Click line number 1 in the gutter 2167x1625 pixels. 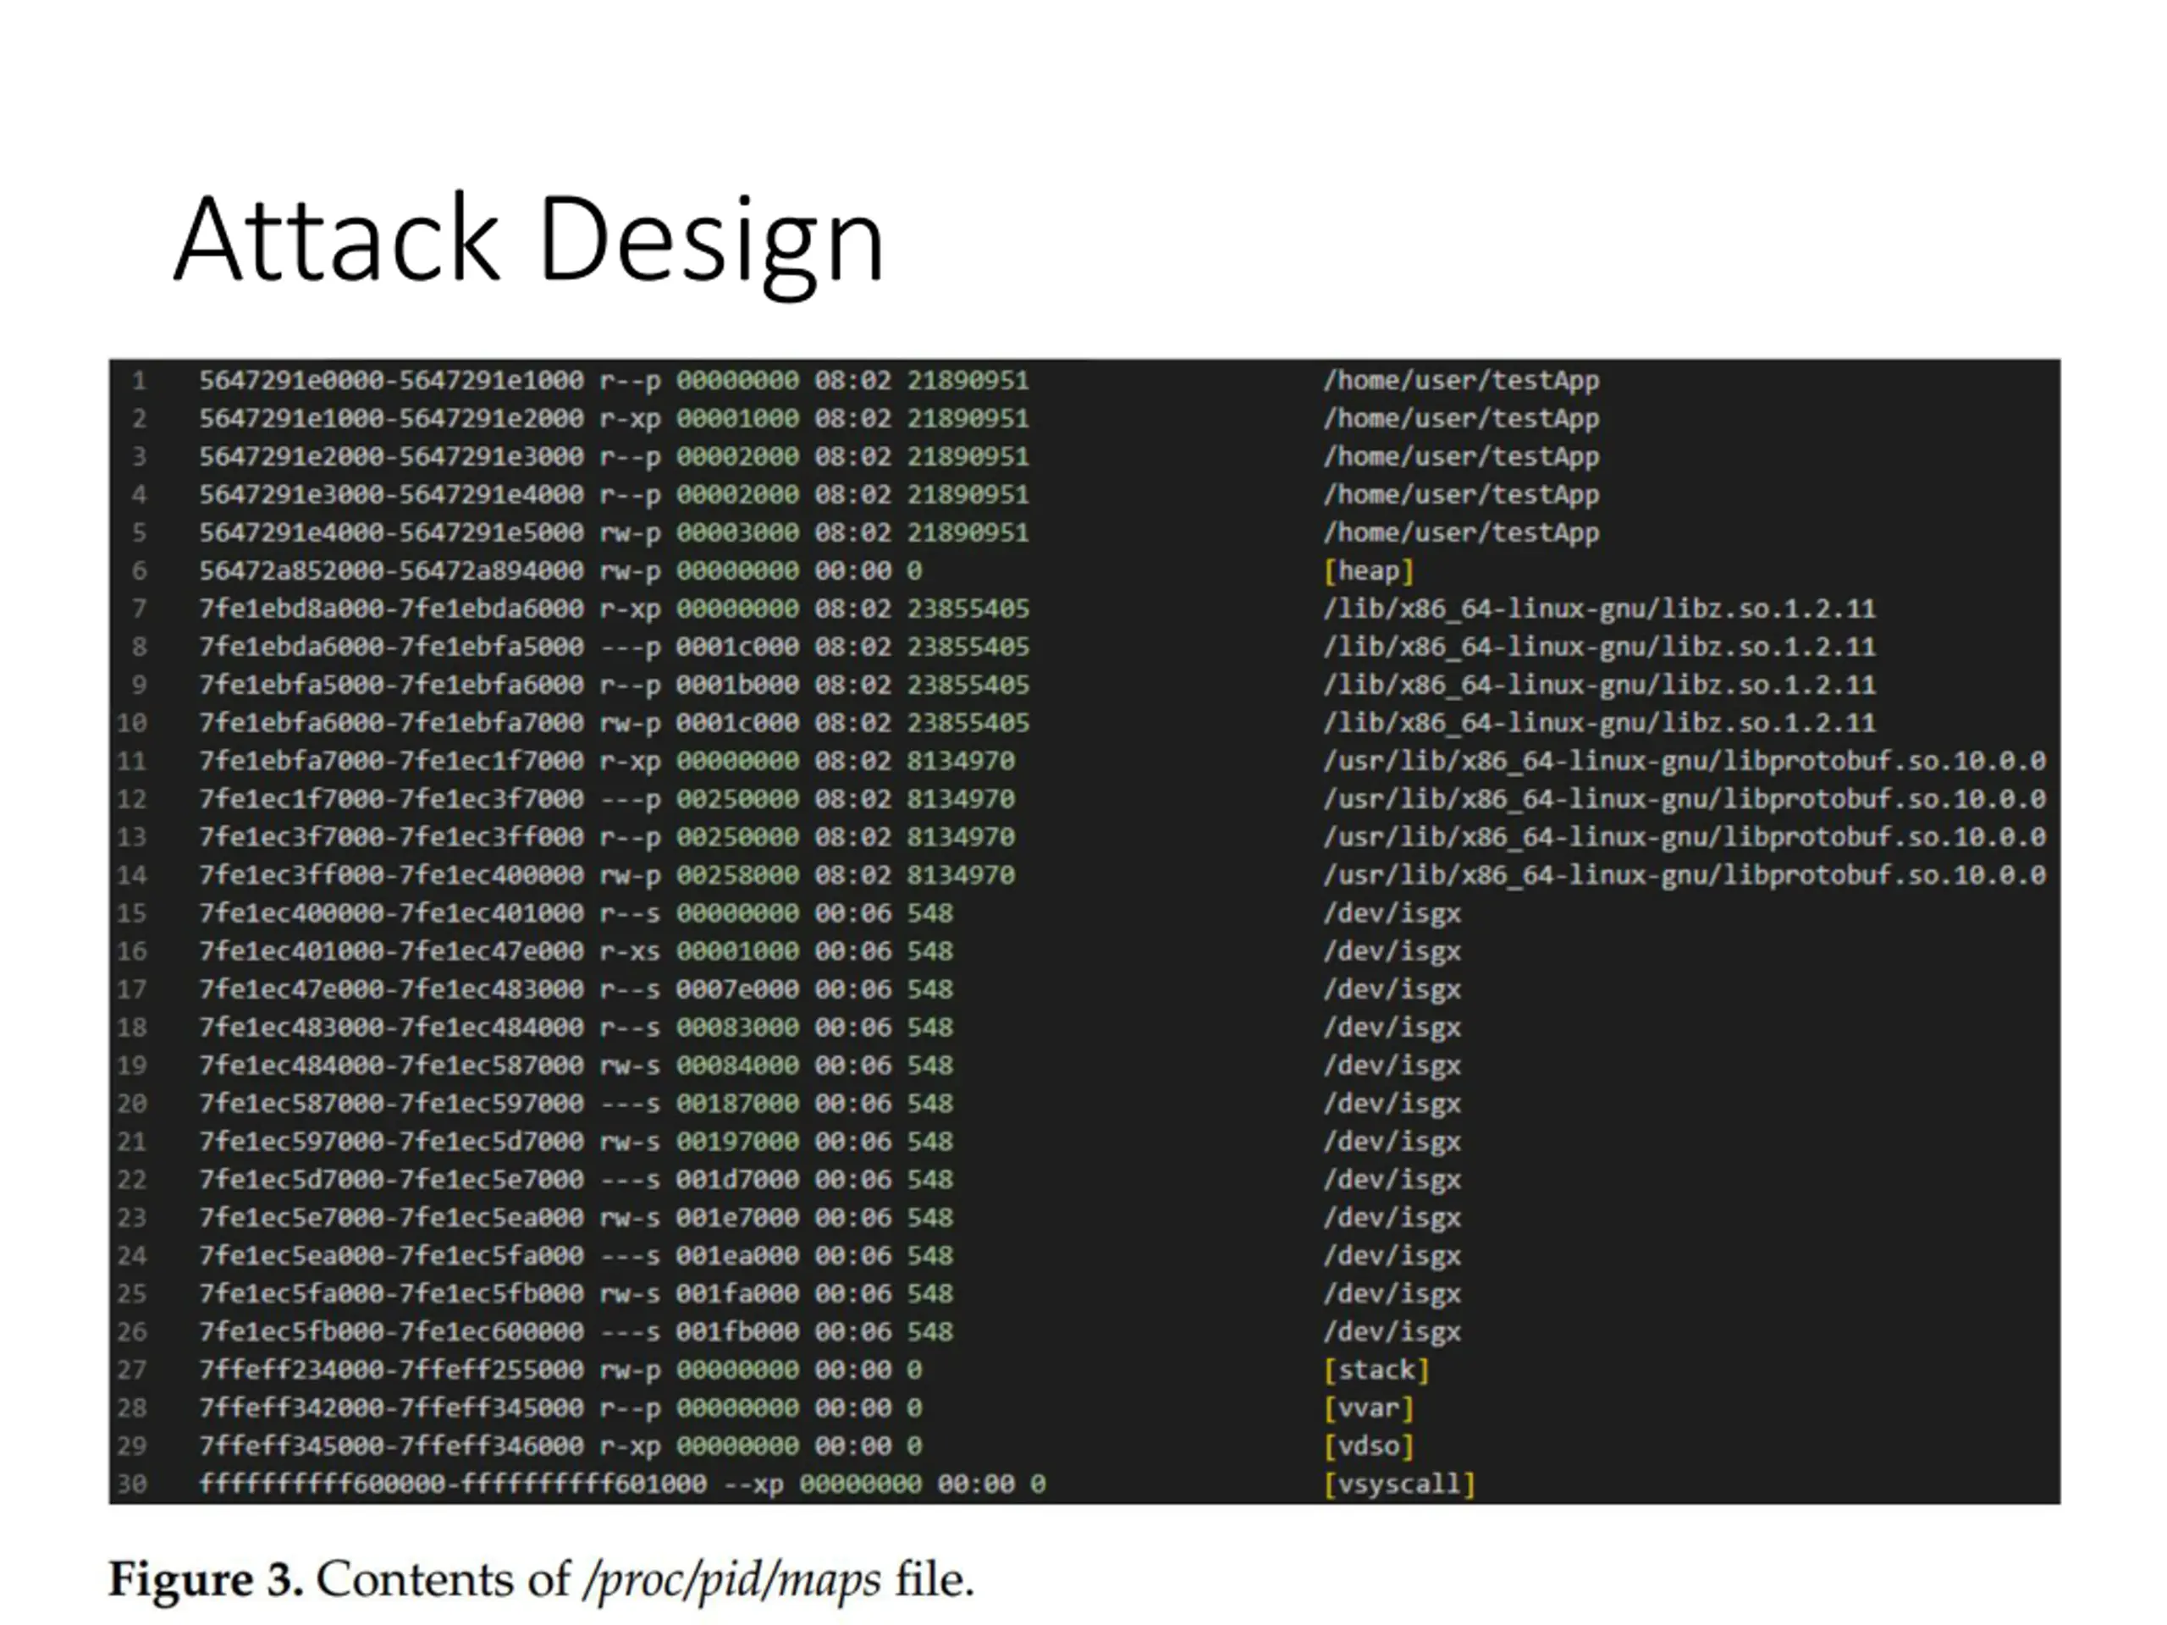pyautogui.click(x=139, y=380)
